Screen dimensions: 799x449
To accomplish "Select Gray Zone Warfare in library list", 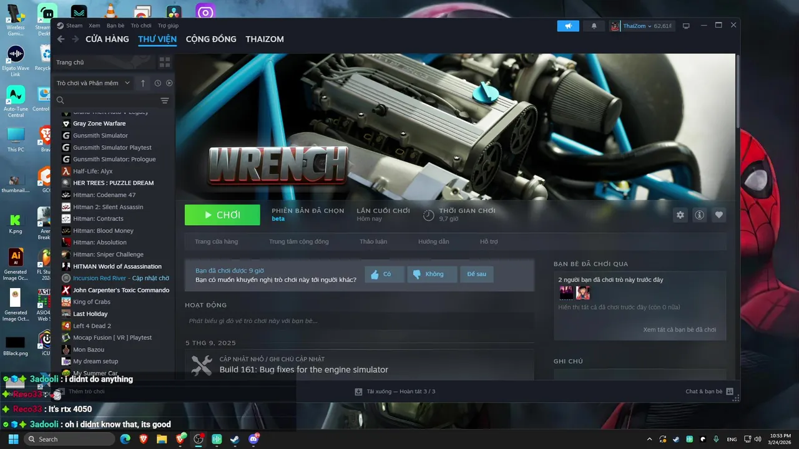I will click(x=99, y=123).
